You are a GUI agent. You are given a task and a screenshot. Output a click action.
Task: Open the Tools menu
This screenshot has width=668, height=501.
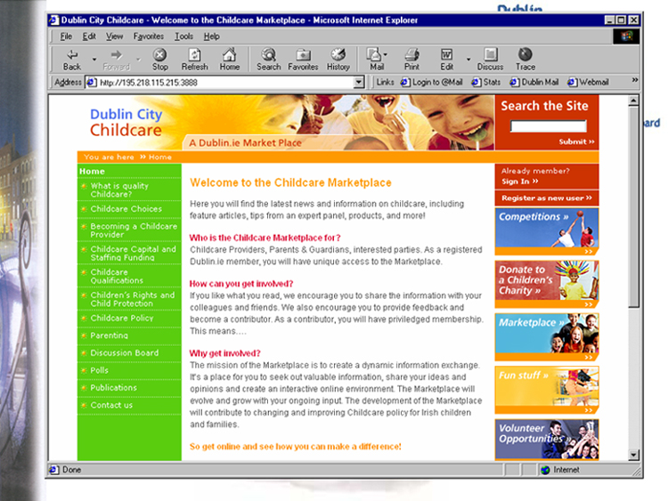point(183,36)
